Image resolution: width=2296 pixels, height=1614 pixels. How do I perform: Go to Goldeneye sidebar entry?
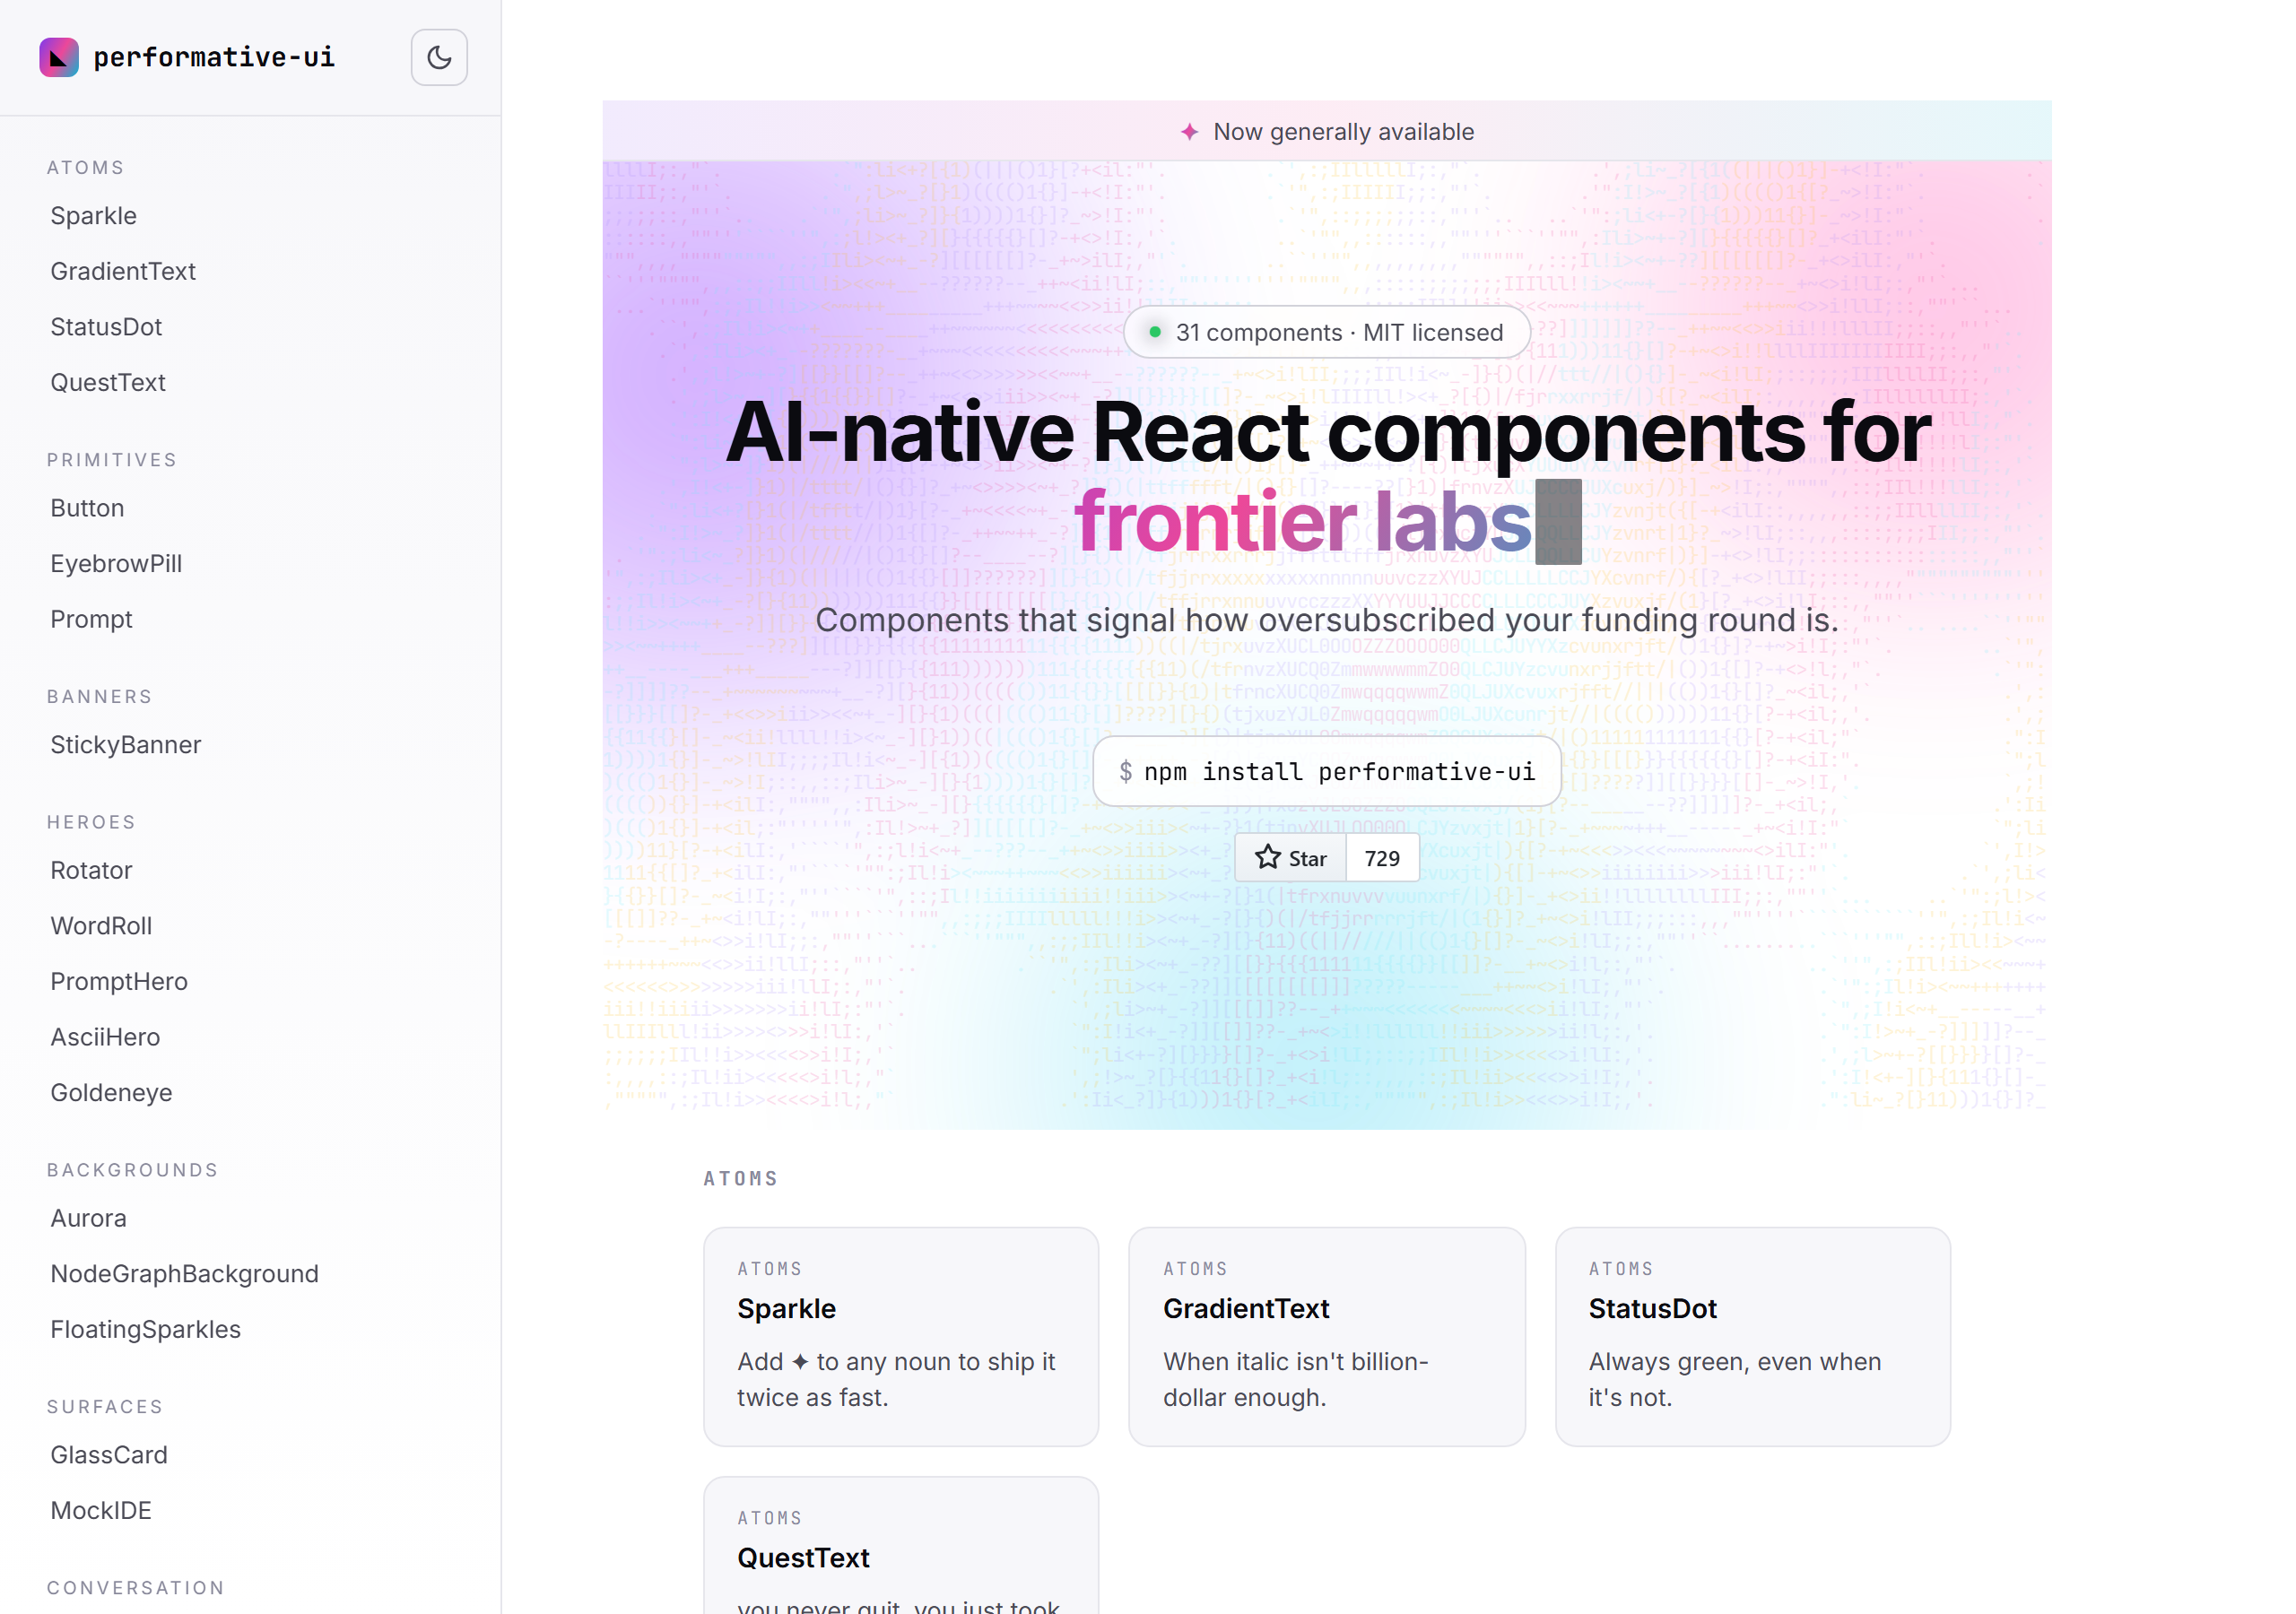pos(111,1093)
